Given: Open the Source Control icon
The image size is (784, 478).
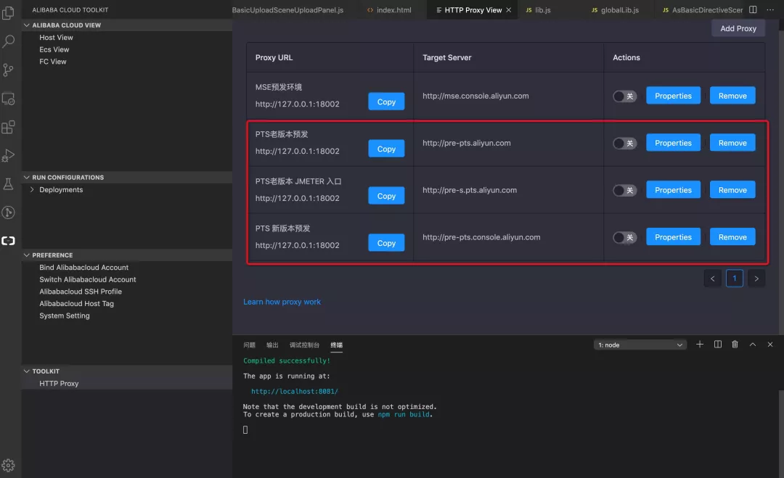Looking at the screenshot, I should coord(9,70).
